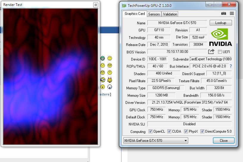Click the BIOS Version field 70.10.17.00.00
This screenshot has width=243, height=162.
pyautogui.click(x=177, y=52)
